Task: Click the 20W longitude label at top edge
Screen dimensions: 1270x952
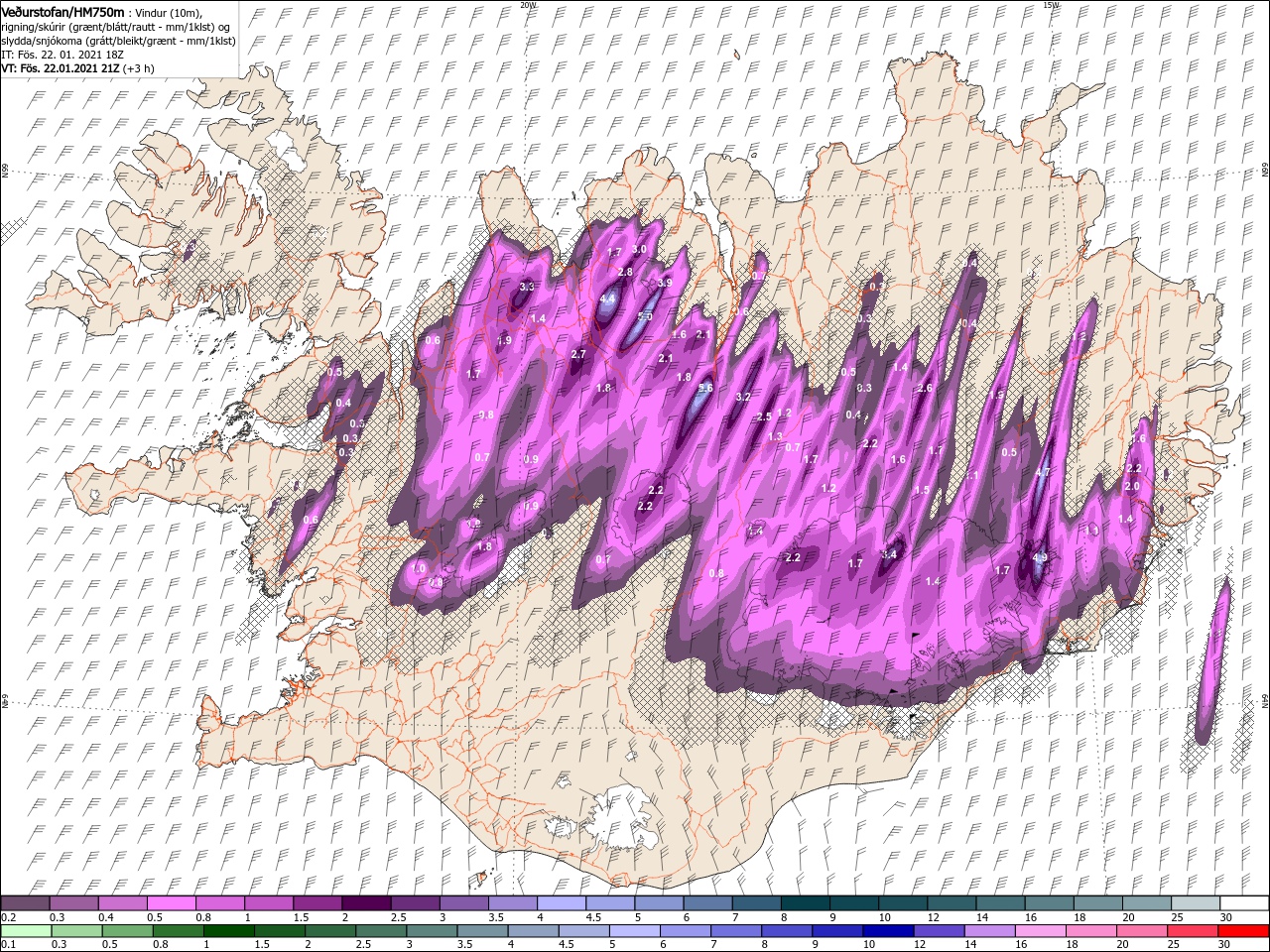Action: pos(527,5)
